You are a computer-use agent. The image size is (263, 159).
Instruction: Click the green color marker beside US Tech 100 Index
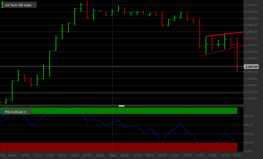click(x=2, y=5)
